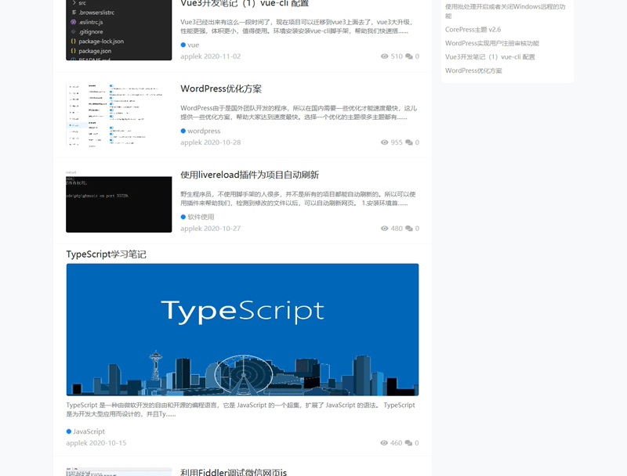Click the livereload post excerpt text

click(298, 199)
